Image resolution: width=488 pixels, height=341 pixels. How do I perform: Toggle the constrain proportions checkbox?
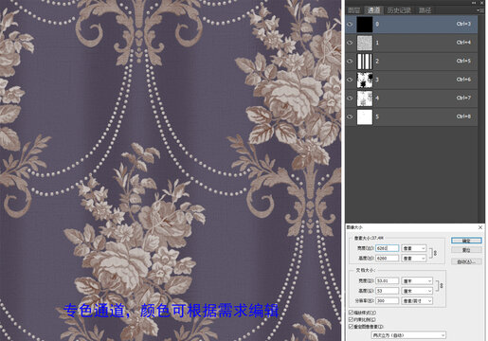tap(351, 319)
